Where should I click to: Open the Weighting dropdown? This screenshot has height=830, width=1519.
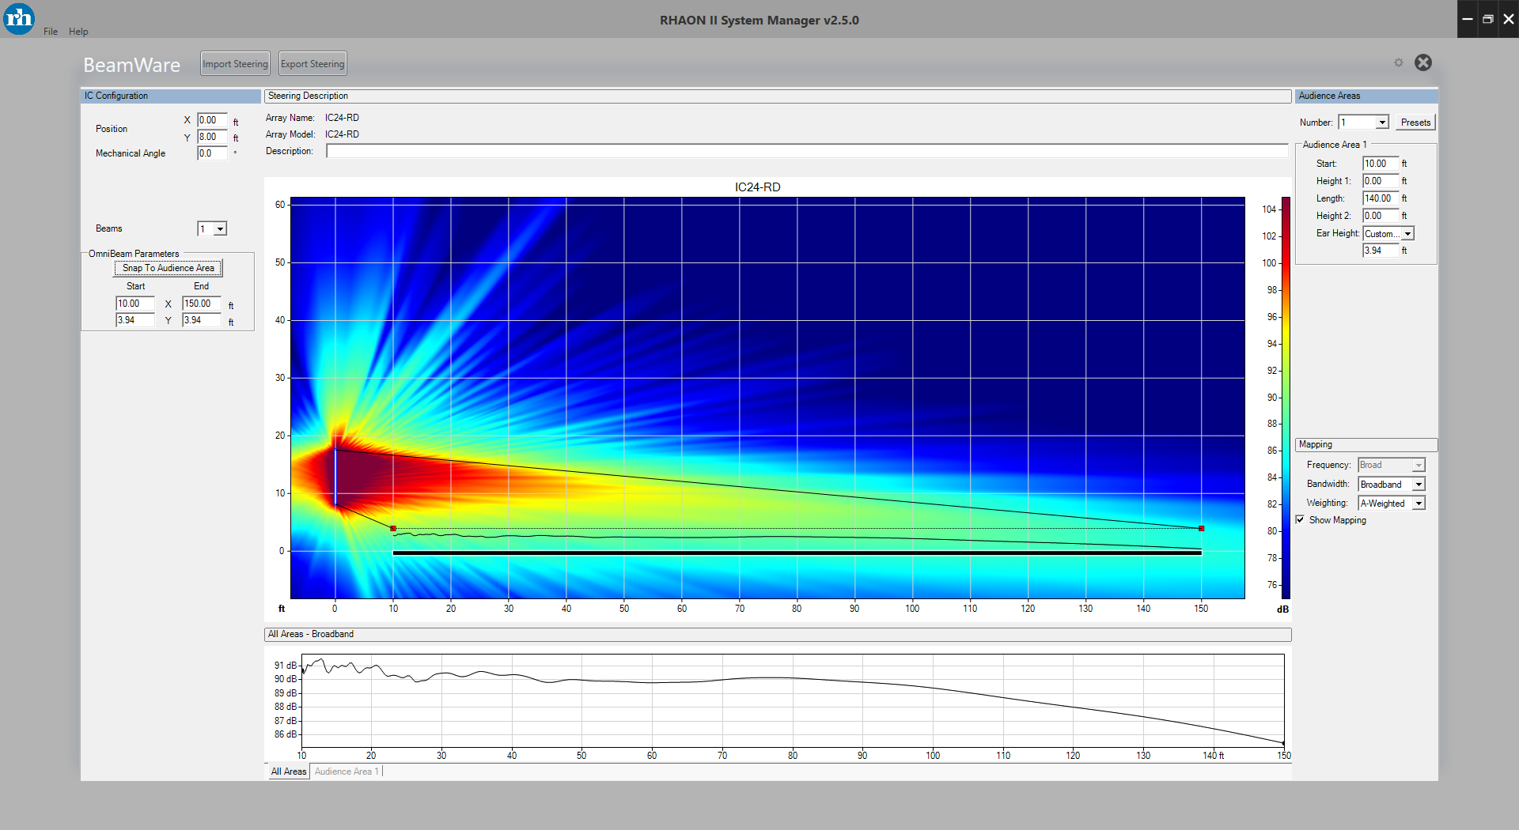click(x=1419, y=504)
